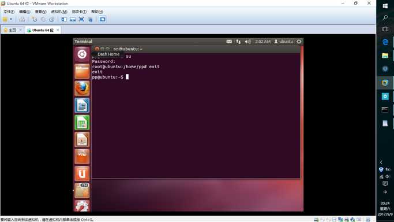Image resolution: width=394 pixels, height=222 pixels.
Task: Click the VMware Workstation taskbar icon
Action: pyautogui.click(x=385, y=83)
